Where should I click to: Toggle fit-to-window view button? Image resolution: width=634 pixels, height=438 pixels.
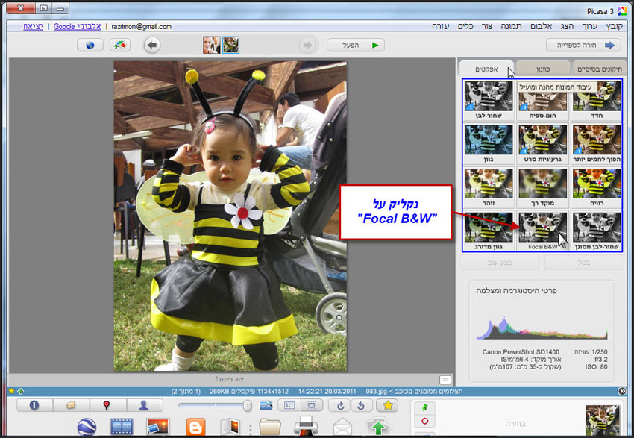[x=311, y=405]
